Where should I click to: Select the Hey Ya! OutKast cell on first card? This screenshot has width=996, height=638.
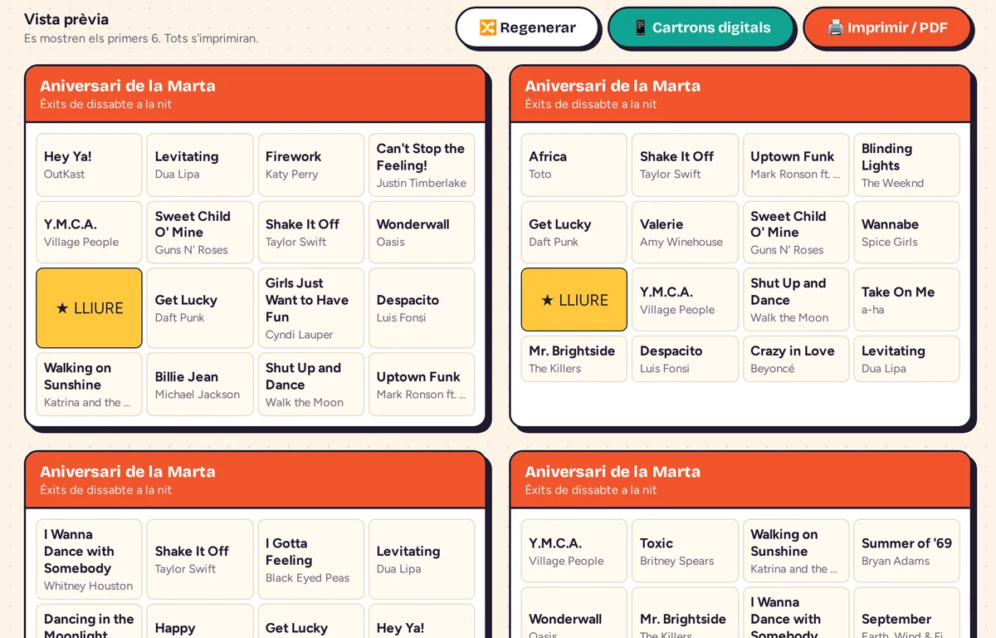coord(89,165)
